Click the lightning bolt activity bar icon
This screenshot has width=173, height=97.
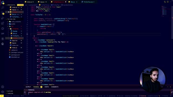[x=3, y=39]
